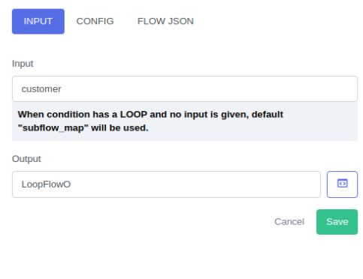Click the angle-brackets icon button
The image size is (363, 279).
342,184
